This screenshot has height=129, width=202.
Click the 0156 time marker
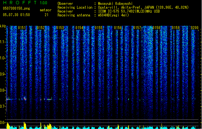coord(118,28)
